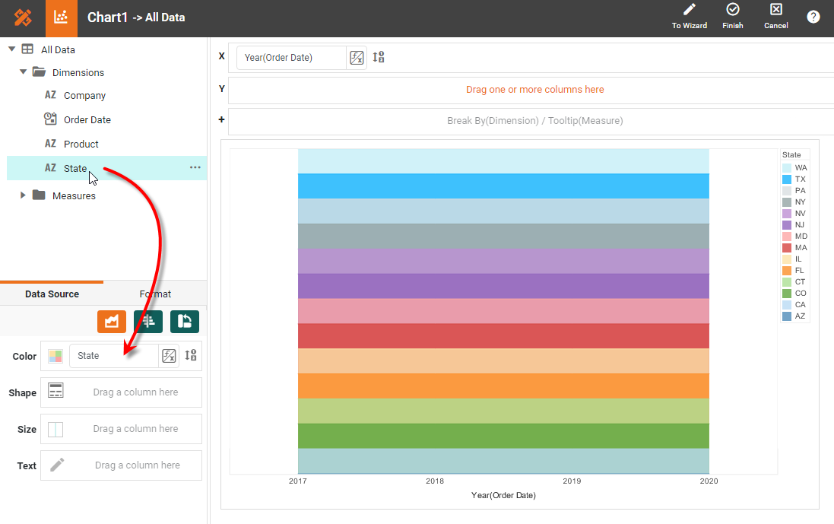Cancel the chart editing

775,17
